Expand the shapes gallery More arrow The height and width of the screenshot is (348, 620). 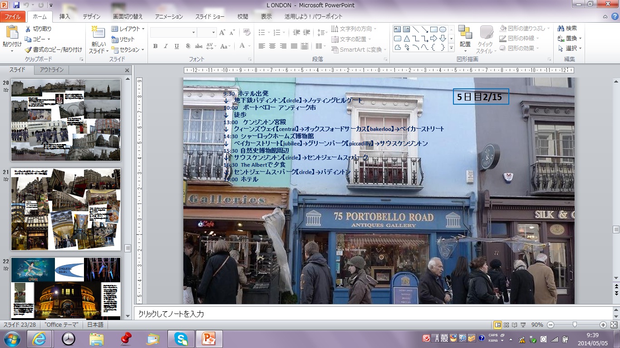pyautogui.click(x=452, y=48)
